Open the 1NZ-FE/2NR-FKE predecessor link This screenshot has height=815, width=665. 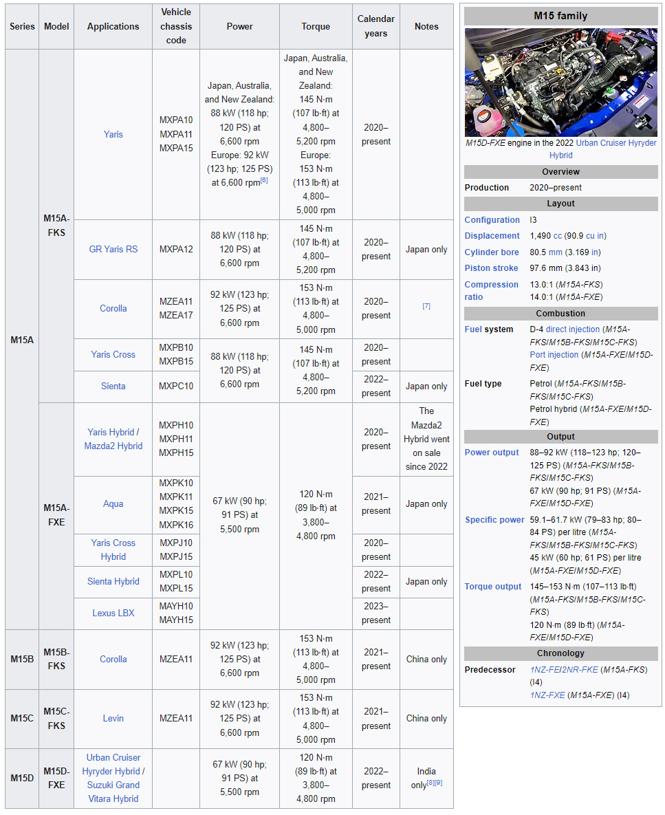pyautogui.click(x=564, y=670)
